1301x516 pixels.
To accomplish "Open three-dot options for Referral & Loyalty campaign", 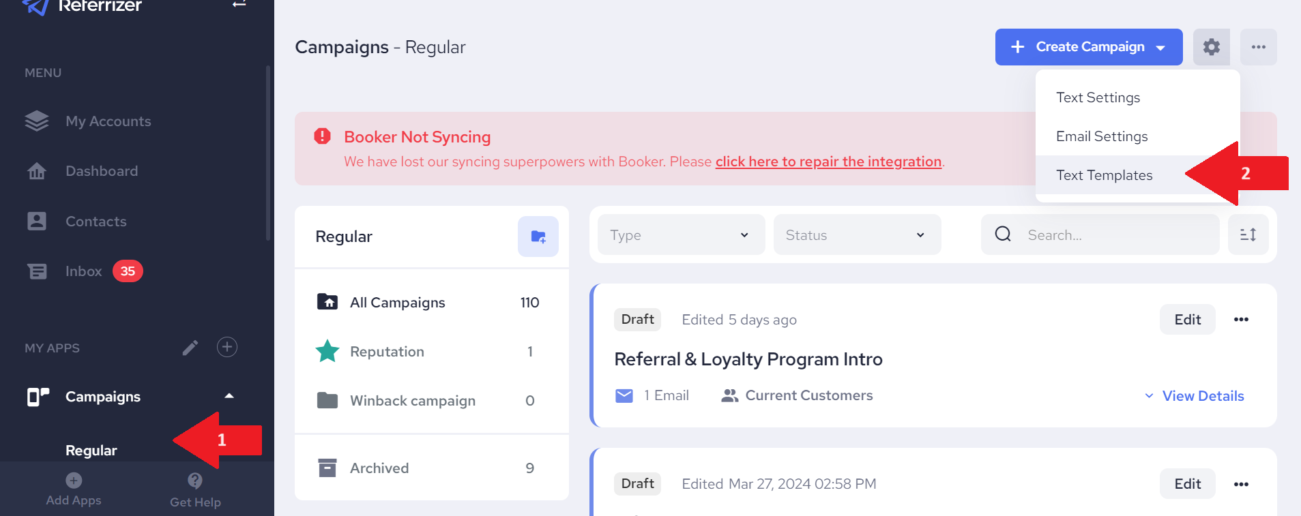I will pos(1241,319).
